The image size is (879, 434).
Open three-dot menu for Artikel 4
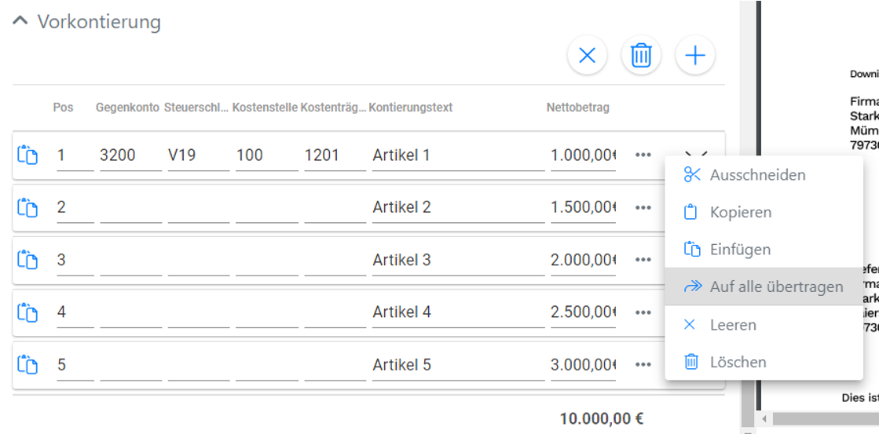pyautogui.click(x=643, y=312)
